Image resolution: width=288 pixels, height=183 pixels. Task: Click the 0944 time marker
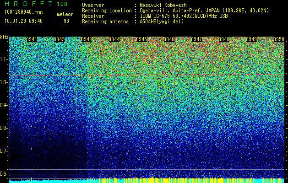point(114,39)
